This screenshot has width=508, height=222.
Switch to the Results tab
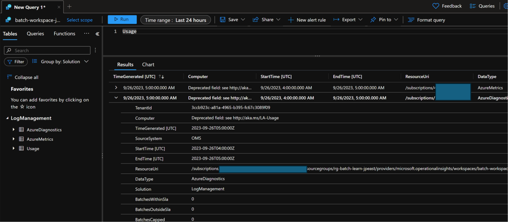click(125, 65)
